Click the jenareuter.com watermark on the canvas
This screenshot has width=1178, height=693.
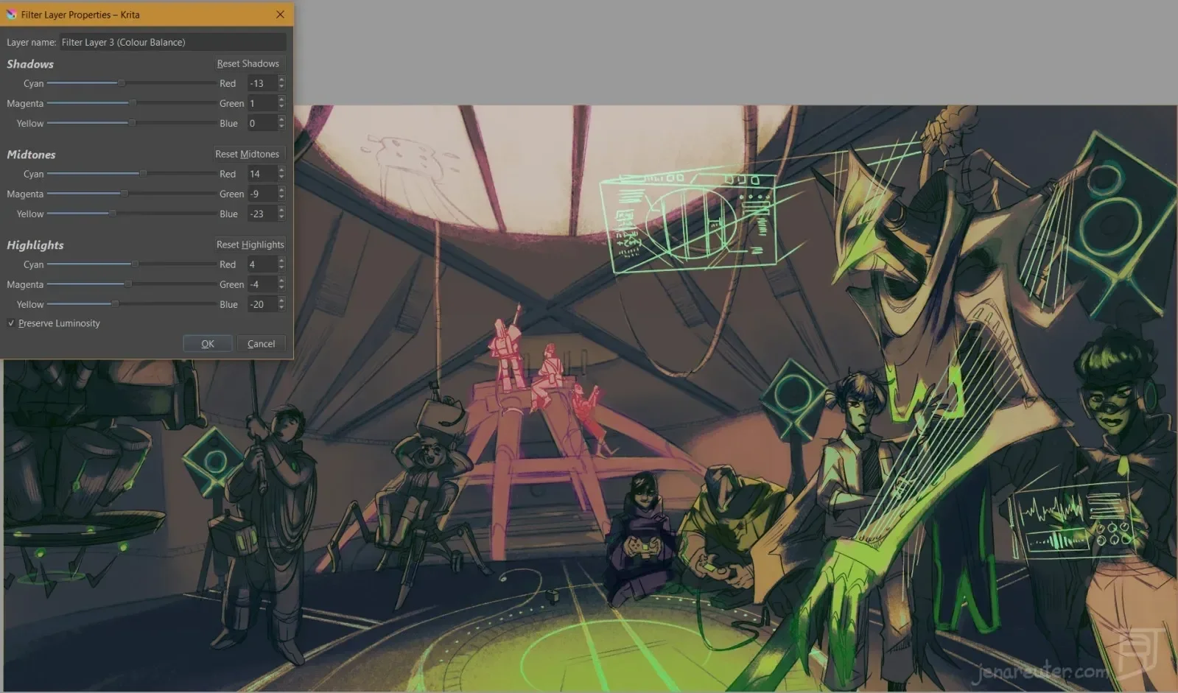coord(1041,671)
